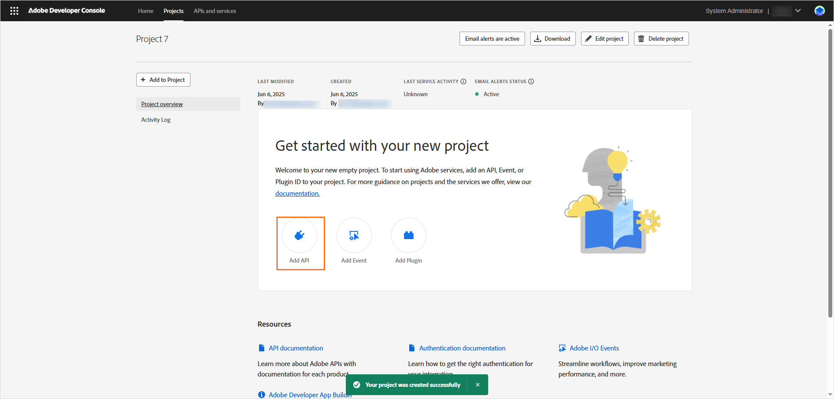834x399 pixels.
Task: Click the Email alerts are active button
Action: 492,39
